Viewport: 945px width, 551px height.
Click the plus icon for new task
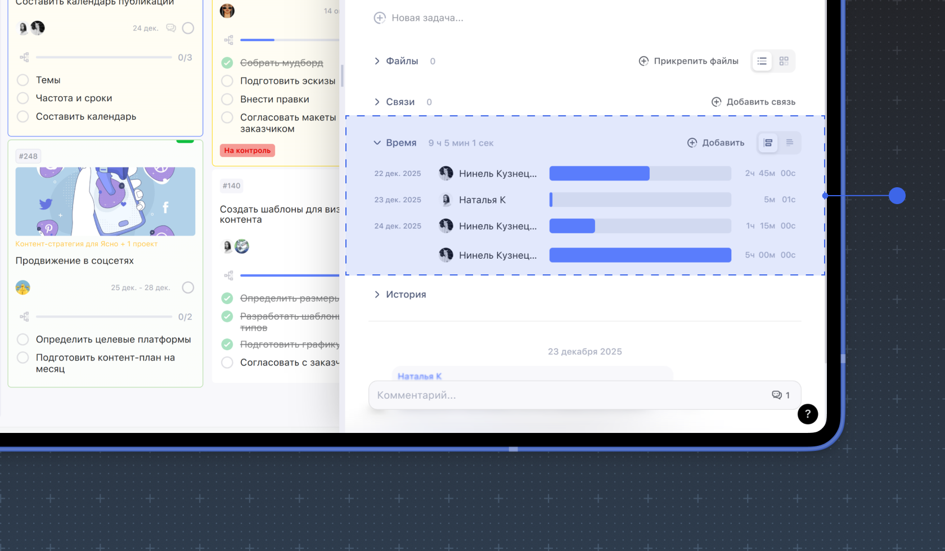[380, 18]
